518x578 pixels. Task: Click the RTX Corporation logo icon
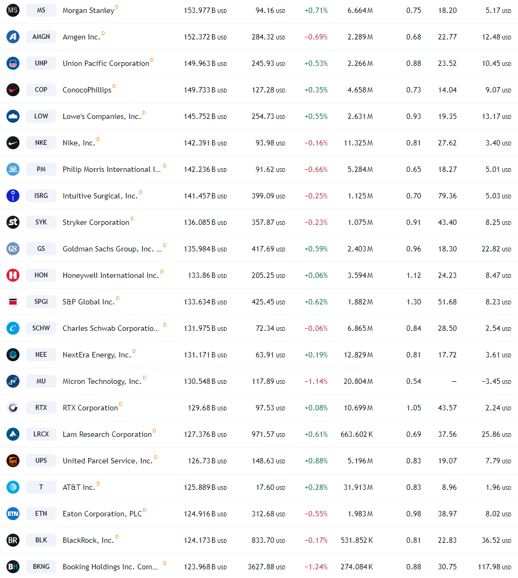point(13,408)
